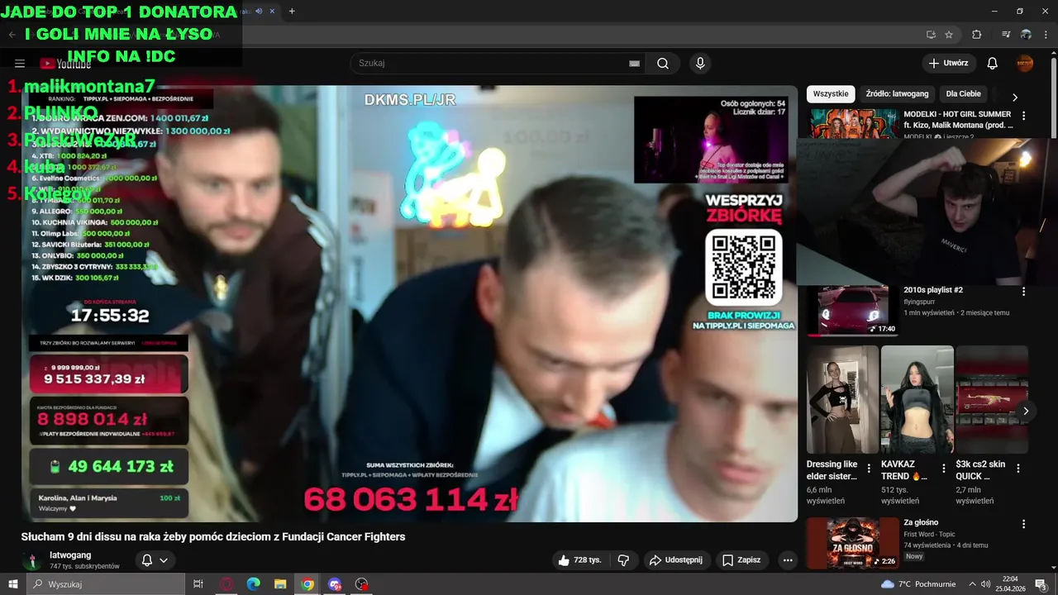Image resolution: width=1058 pixels, height=595 pixels.
Task: Like the video with 728 tys. likes
Action: click(x=579, y=560)
